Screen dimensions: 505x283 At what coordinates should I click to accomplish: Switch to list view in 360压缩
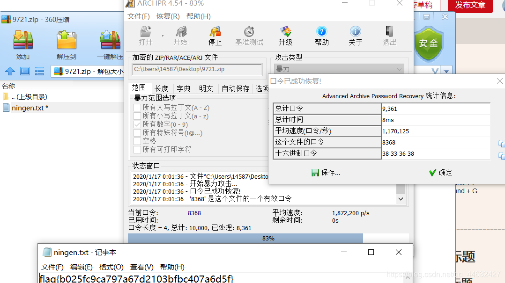tap(40, 71)
